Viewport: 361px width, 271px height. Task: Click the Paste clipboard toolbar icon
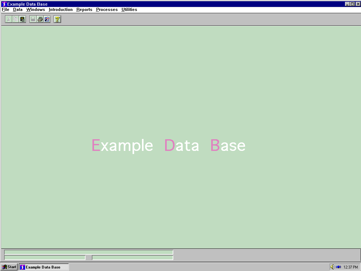point(22,19)
